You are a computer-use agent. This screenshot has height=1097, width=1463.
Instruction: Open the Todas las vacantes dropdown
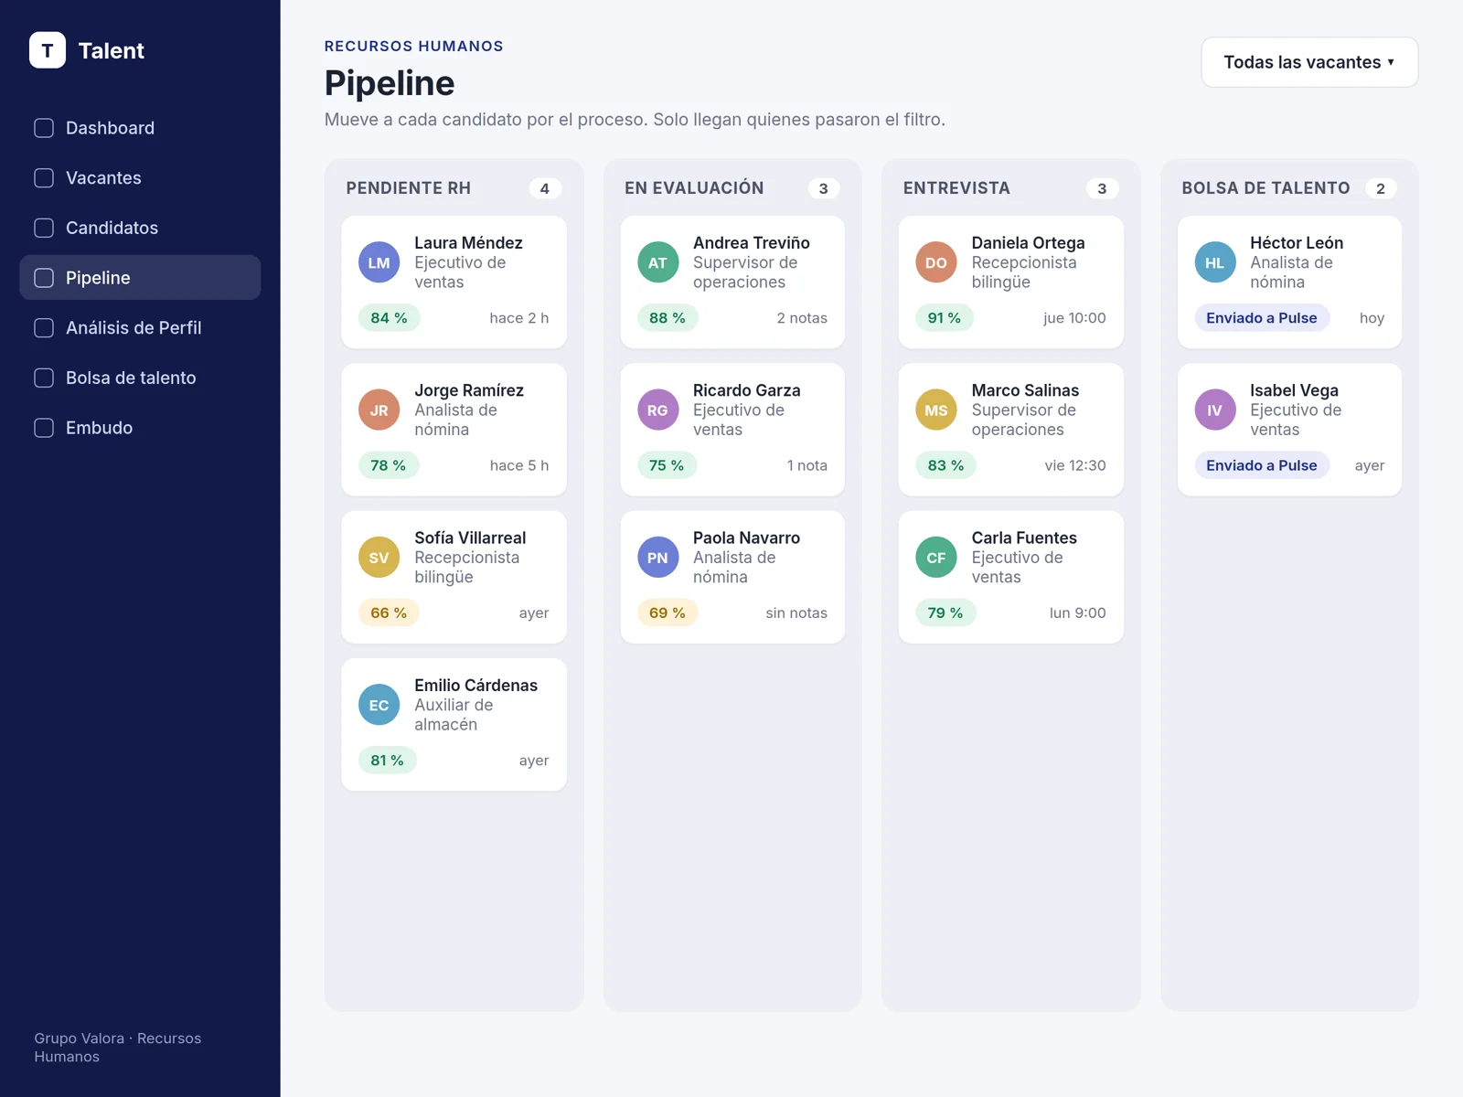click(1309, 62)
